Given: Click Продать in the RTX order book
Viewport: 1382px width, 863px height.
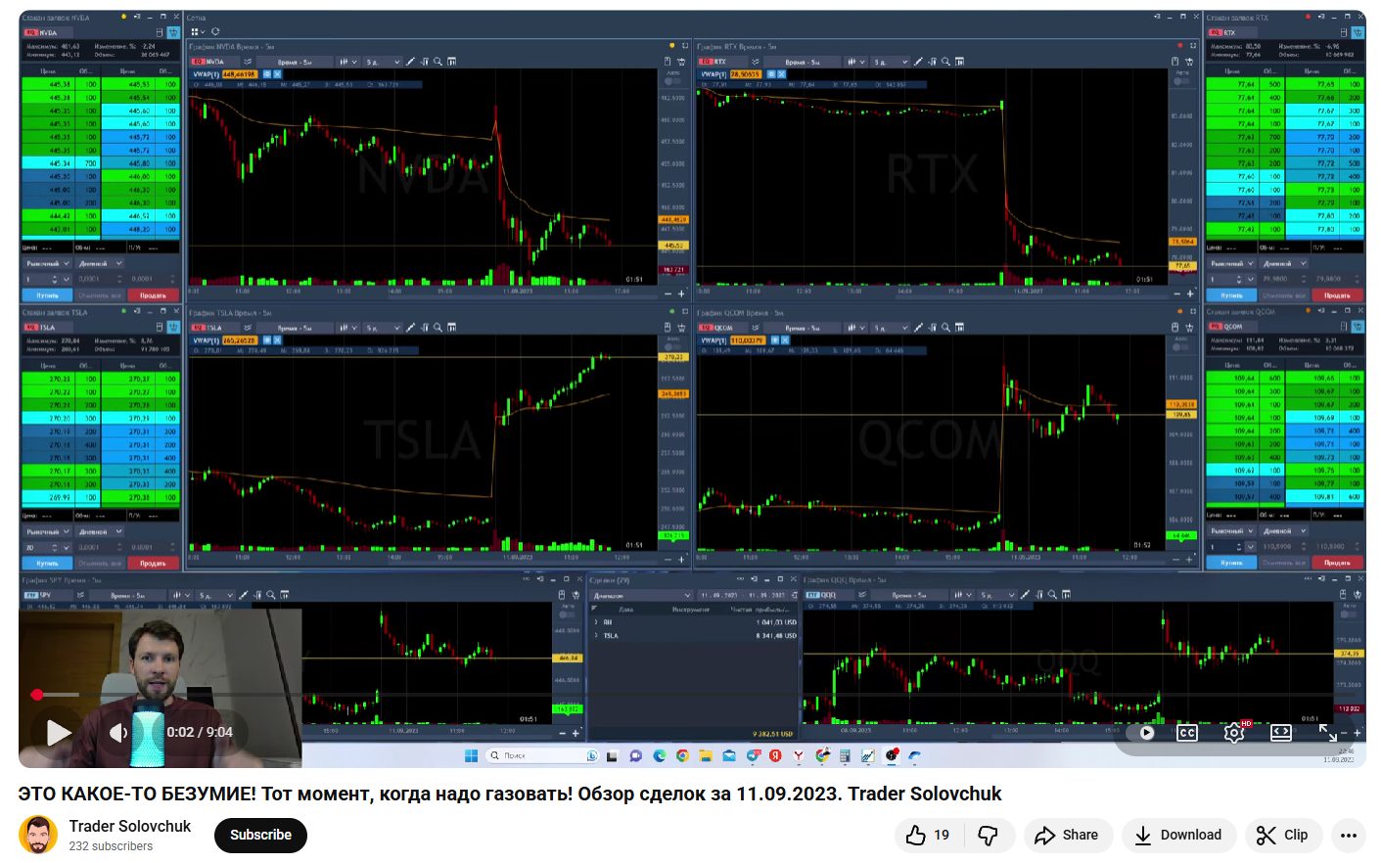Looking at the screenshot, I should (1337, 295).
